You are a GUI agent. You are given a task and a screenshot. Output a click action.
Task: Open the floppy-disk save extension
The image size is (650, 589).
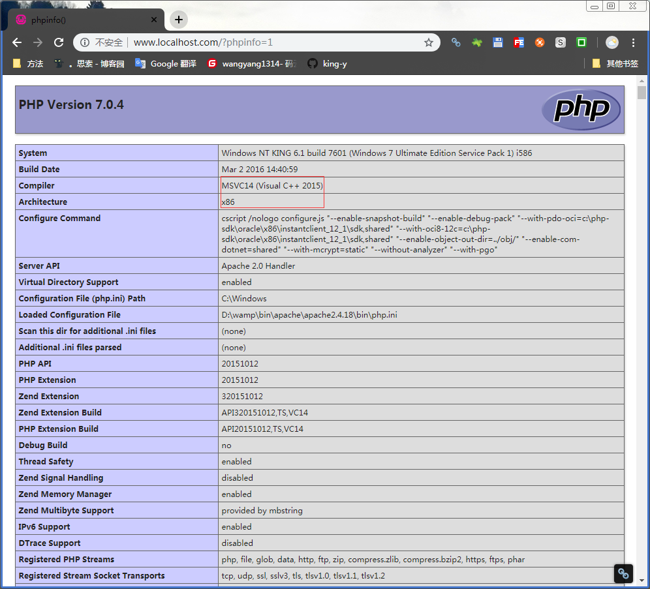[x=498, y=42]
